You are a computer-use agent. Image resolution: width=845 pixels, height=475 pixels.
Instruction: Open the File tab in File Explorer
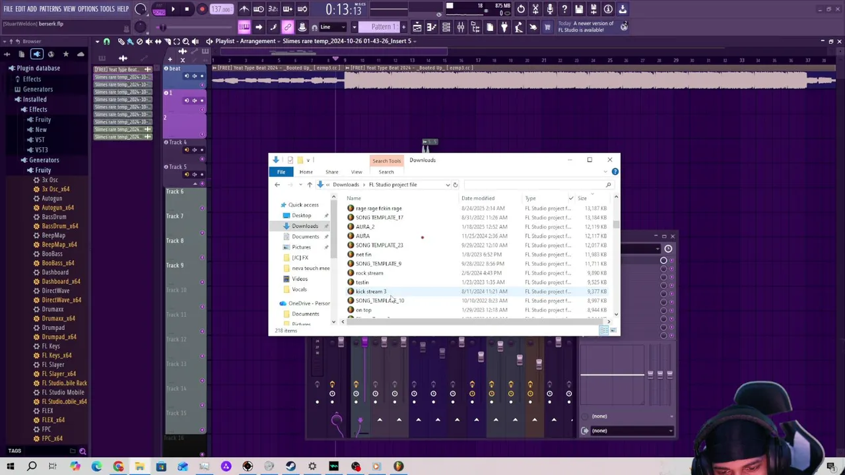tap(281, 172)
